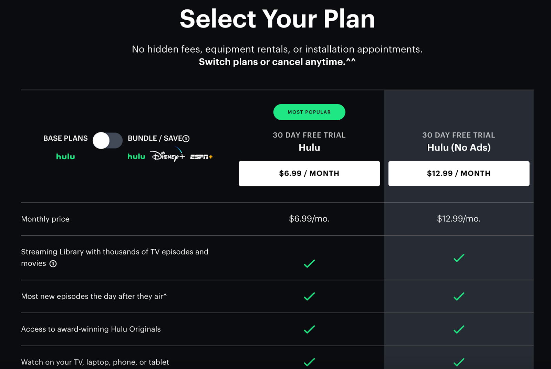Image resolution: width=551 pixels, height=369 pixels.
Task: Choose the BUNDLE / SAVE label
Action: click(x=155, y=138)
